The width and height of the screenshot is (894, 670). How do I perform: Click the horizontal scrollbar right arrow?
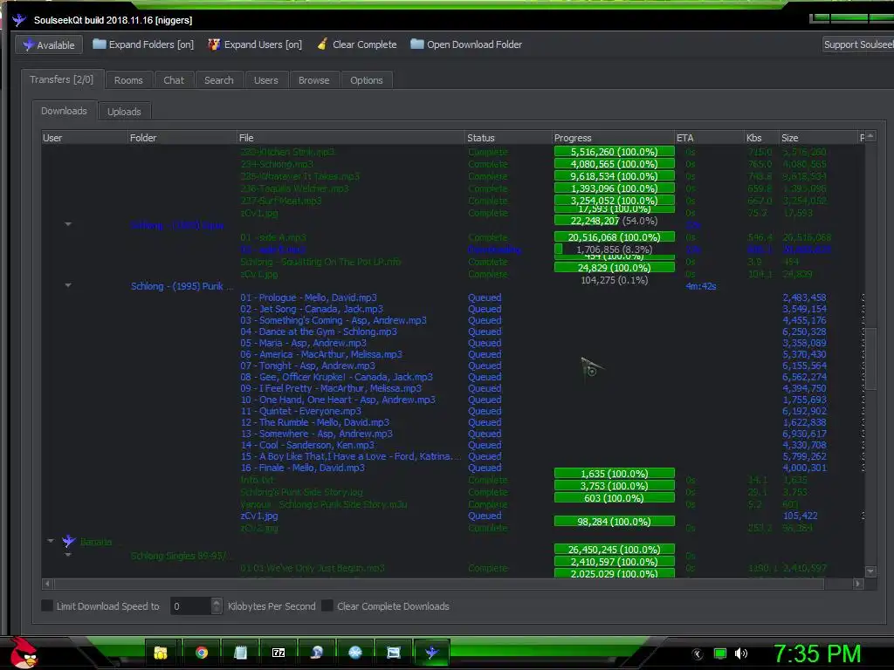tap(857, 584)
